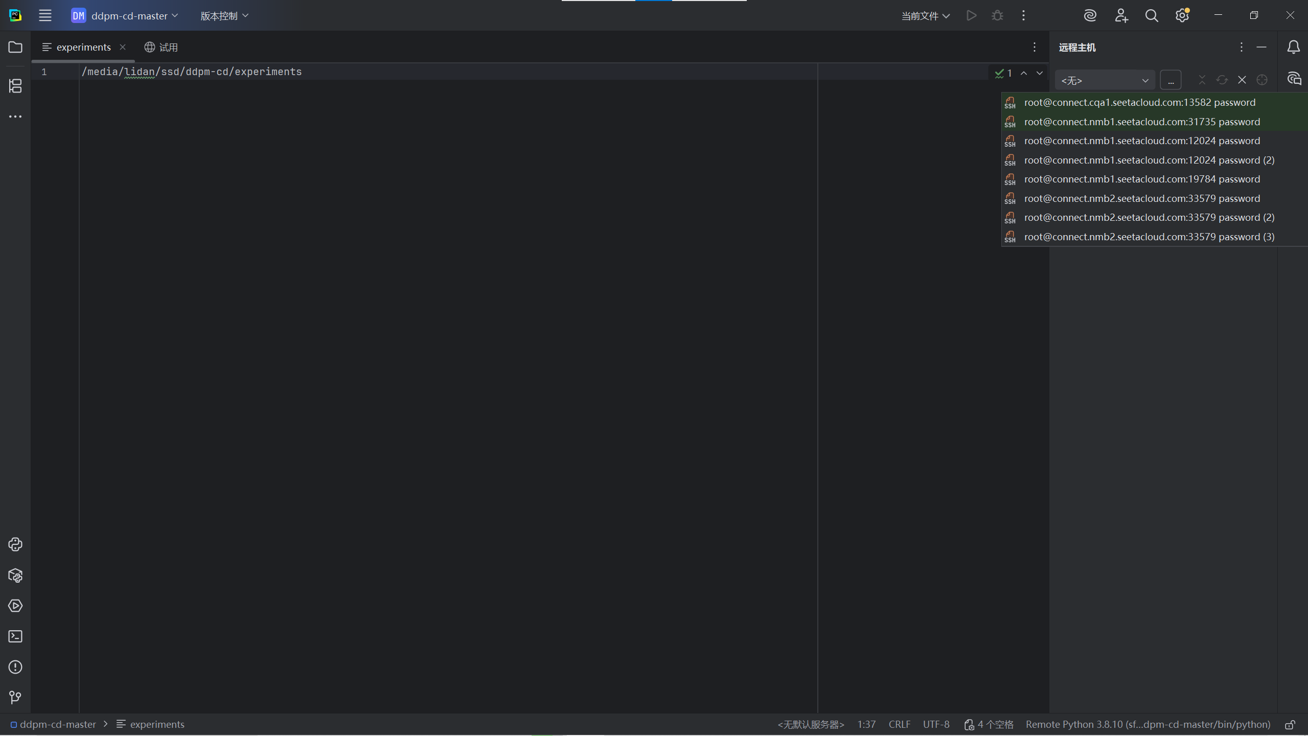Open the Terminal tool window

click(x=15, y=636)
